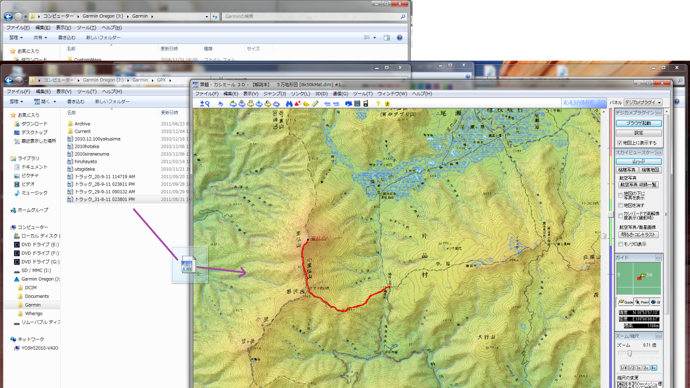
Task: Click the Guide flag tab in guide panel
Action: 626,302
